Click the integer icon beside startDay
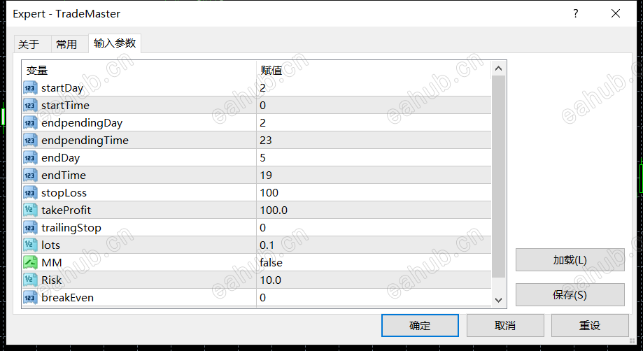Viewport: 643px width, 351px height. (30, 88)
